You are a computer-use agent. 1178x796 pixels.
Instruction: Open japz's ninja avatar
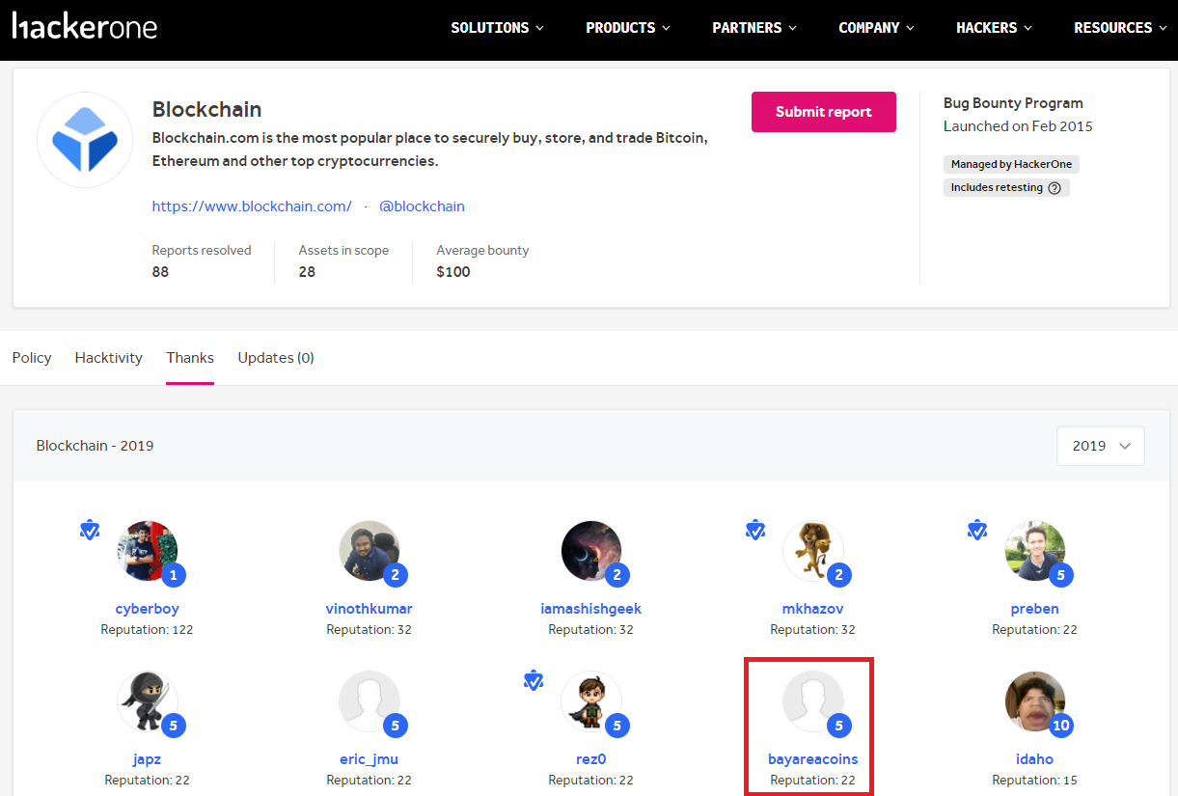click(x=147, y=701)
